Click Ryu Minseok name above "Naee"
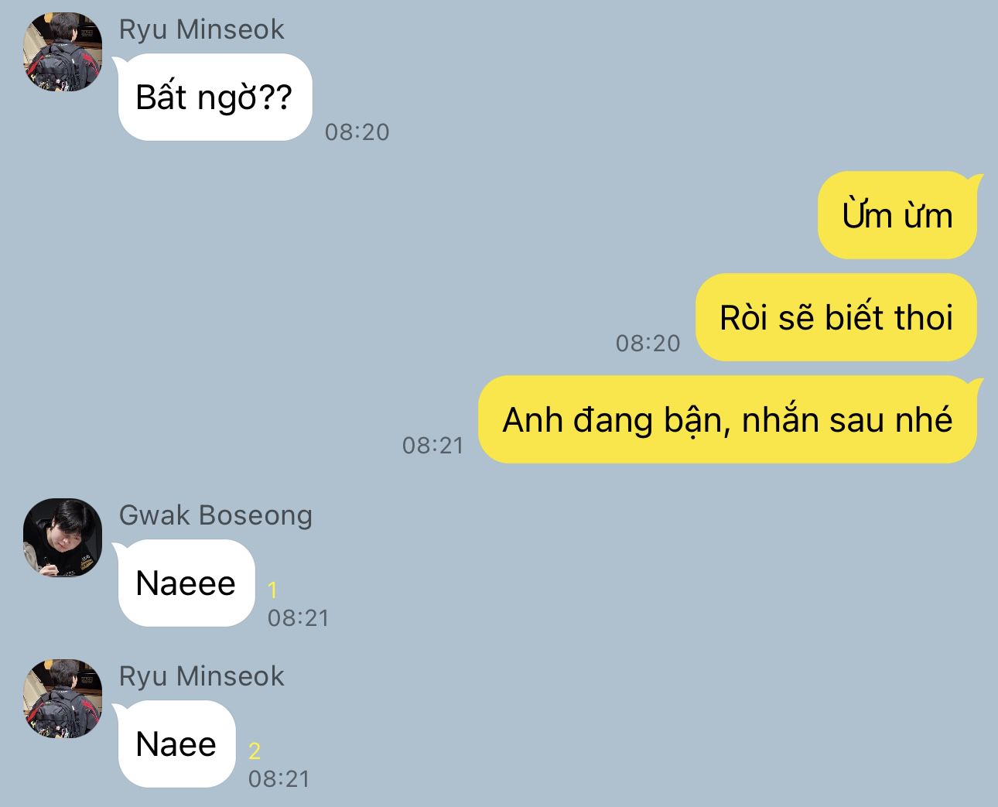The height and width of the screenshot is (807, 998). (201, 676)
